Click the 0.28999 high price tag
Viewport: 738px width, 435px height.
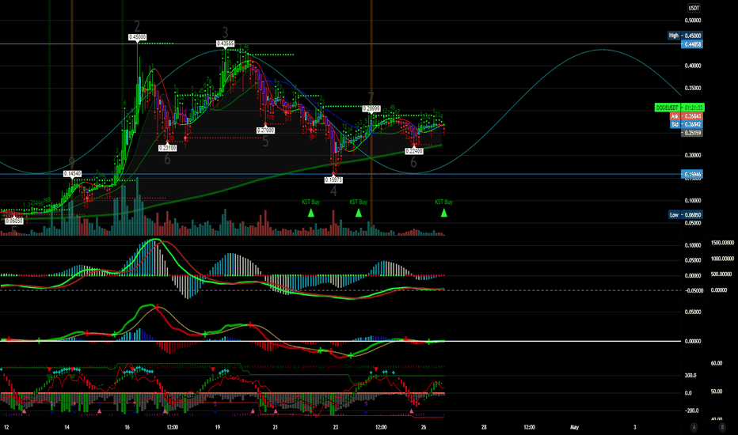click(371, 108)
